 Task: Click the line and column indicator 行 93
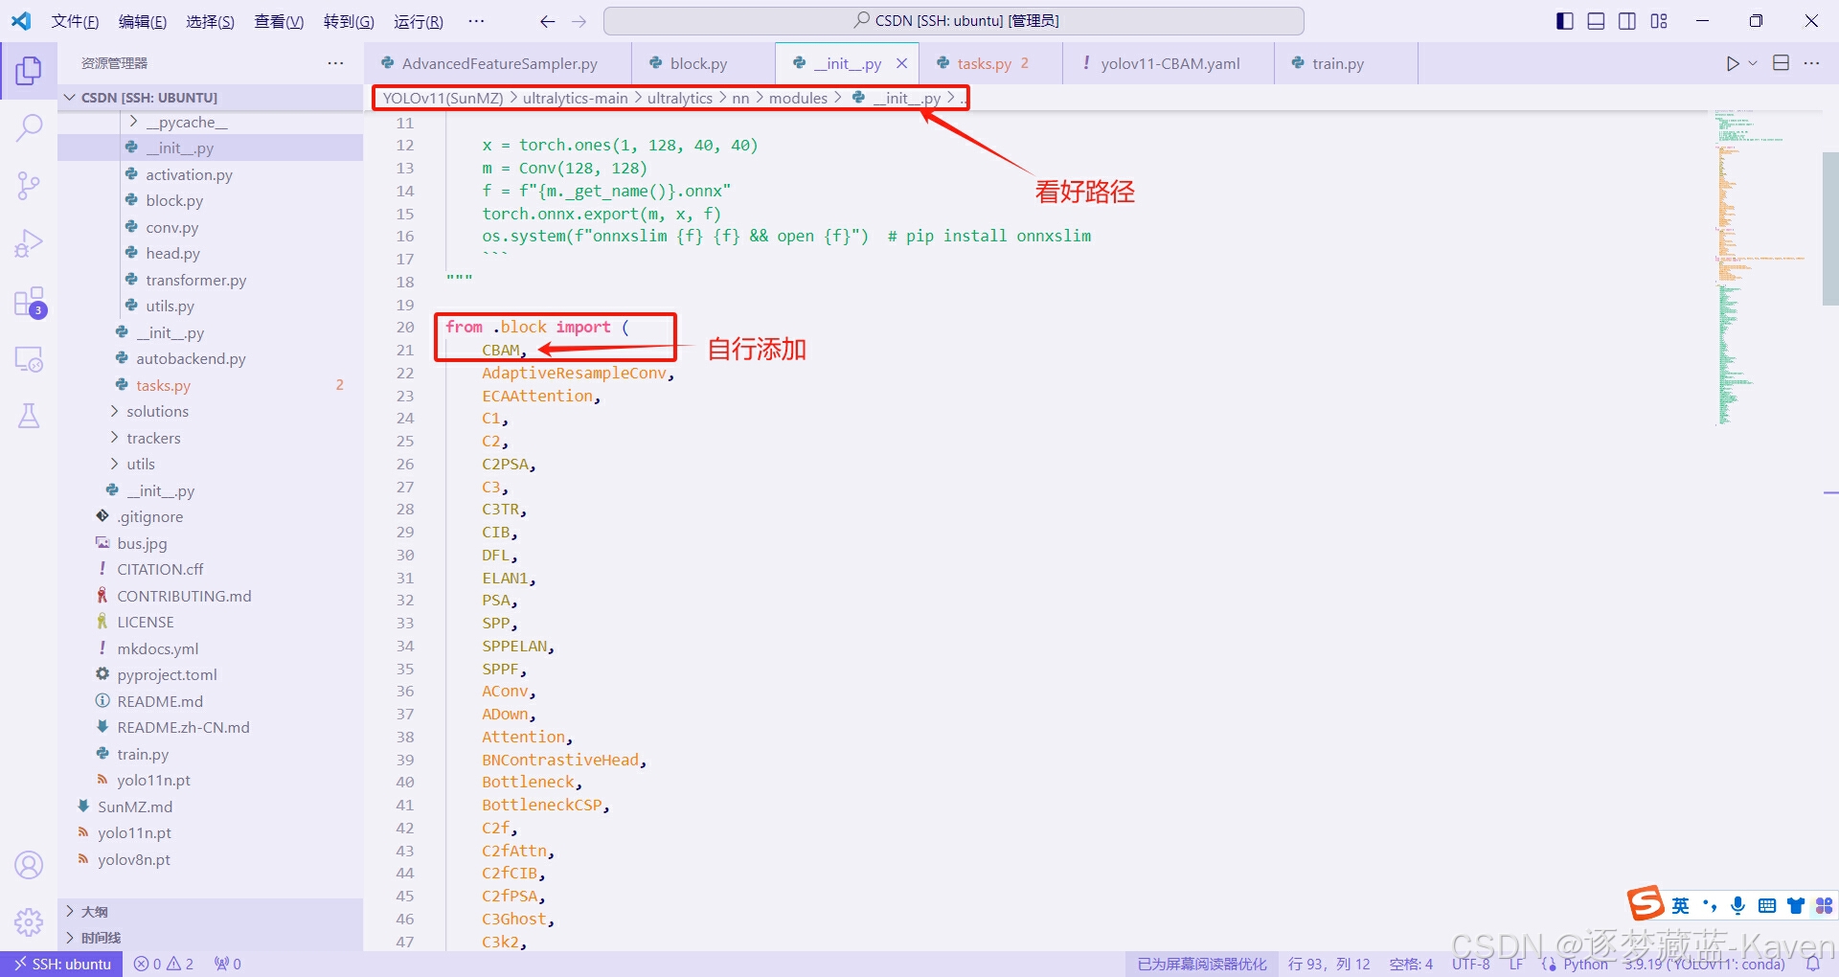coord(1328,964)
